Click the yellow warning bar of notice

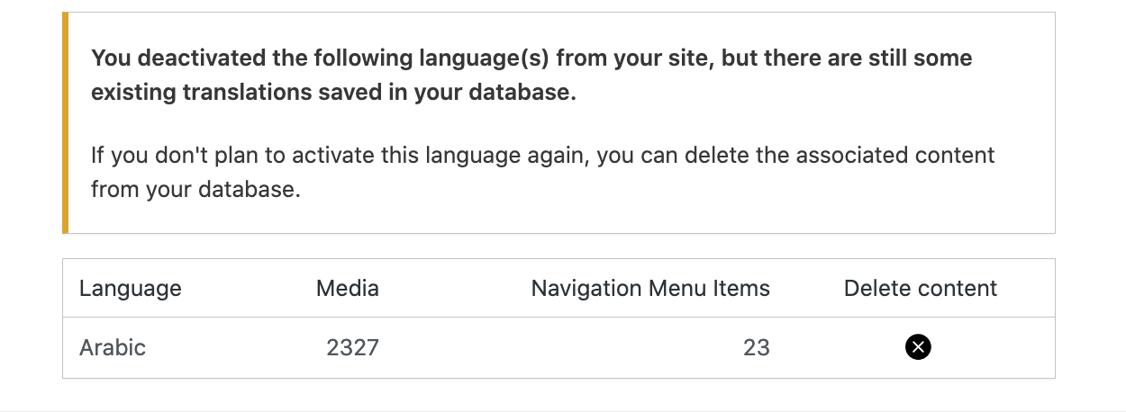(x=65, y=122)
